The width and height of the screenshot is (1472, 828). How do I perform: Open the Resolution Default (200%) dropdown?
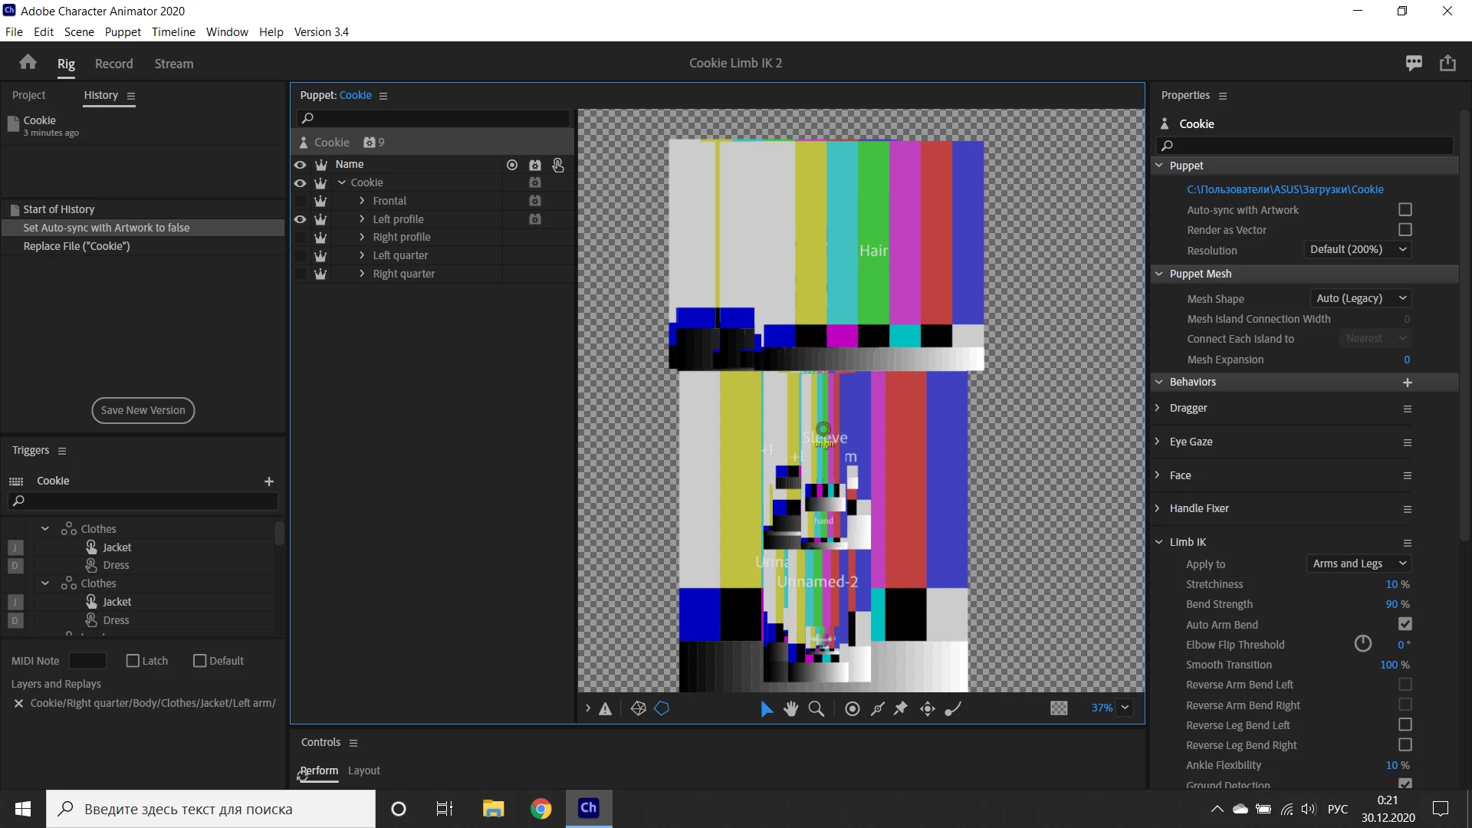coord(1358,250)
